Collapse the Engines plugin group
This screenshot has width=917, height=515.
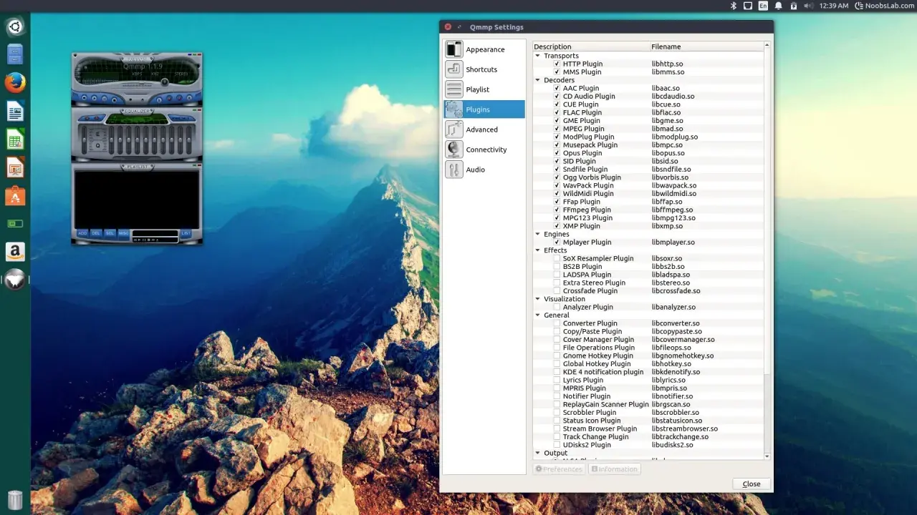pyautogui.click(x=537, y=234)
